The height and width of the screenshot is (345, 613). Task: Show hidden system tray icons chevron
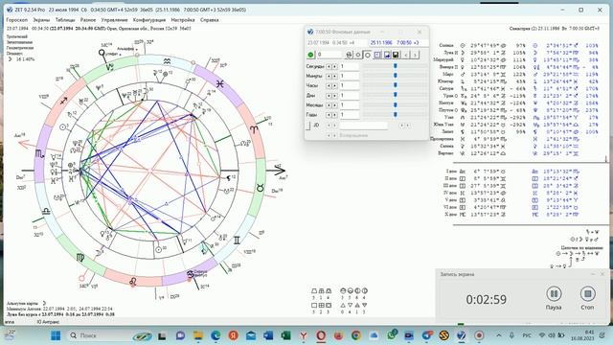[x=499, y=335]
